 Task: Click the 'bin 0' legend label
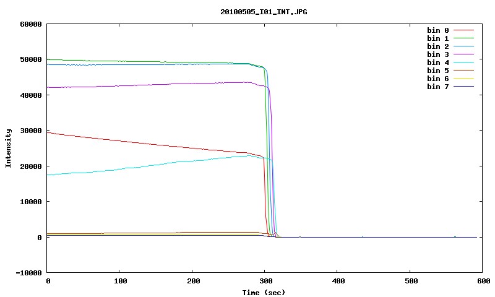coord(438,30)
